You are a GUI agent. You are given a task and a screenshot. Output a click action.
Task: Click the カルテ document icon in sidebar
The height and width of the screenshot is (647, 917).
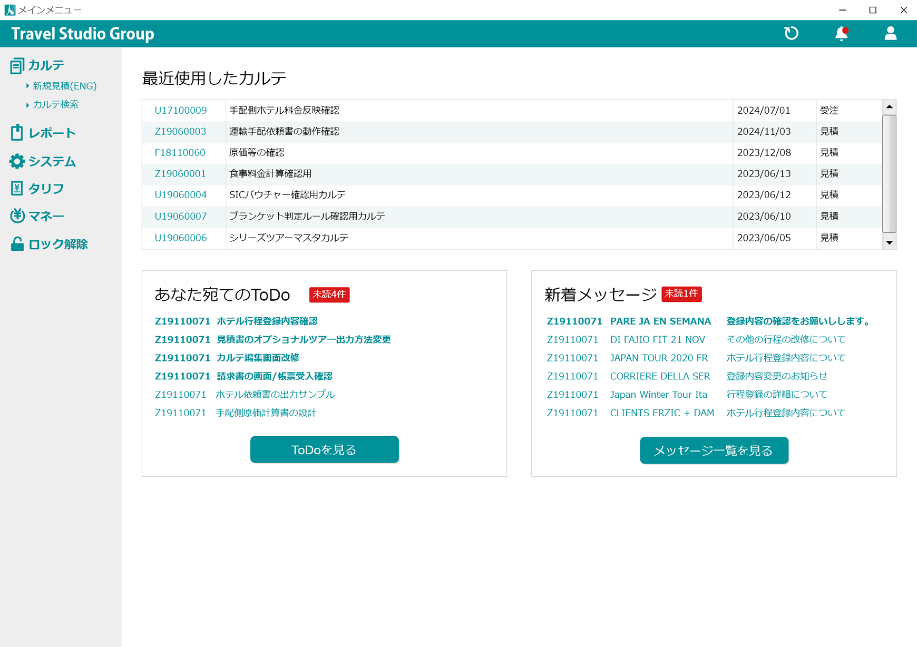[x=17, y=66]
